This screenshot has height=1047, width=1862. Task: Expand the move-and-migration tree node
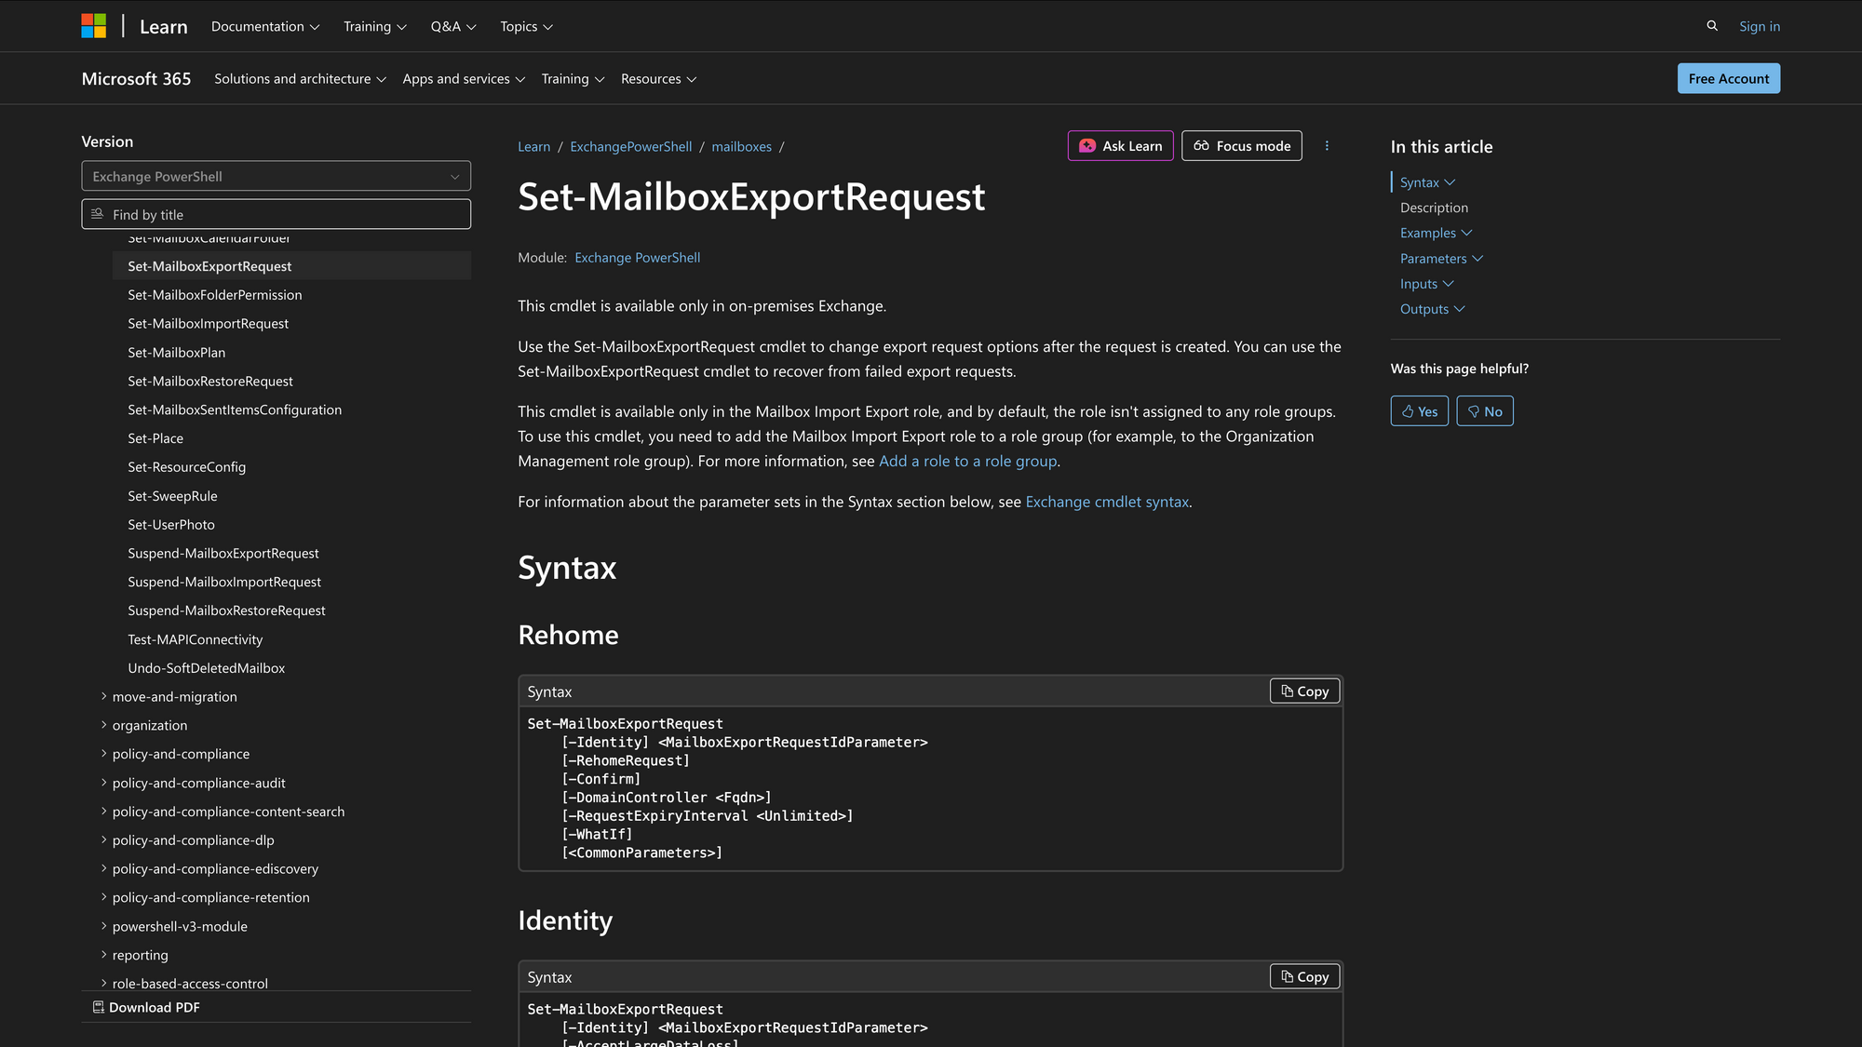(103, 696)
